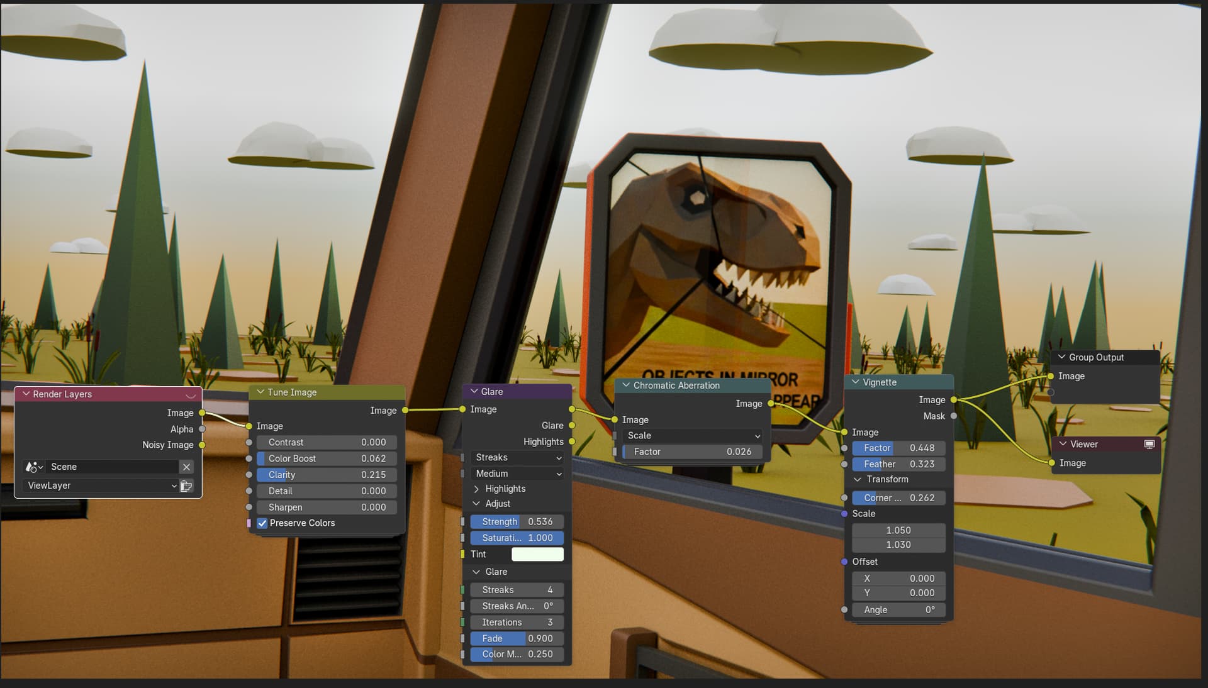
Task: Click the Glare Tint color swatch
Action: (537, 554)
